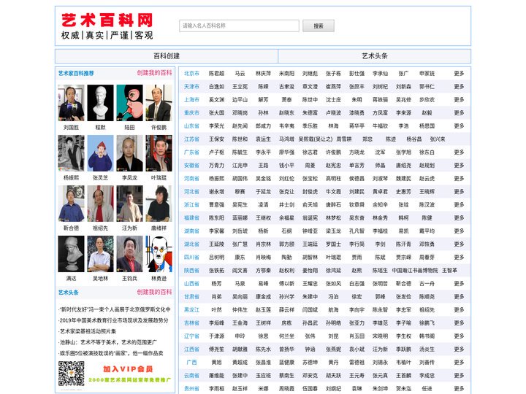Expand 更多 in the 福建省 row

pyautogui.click(x=459, y=217)
